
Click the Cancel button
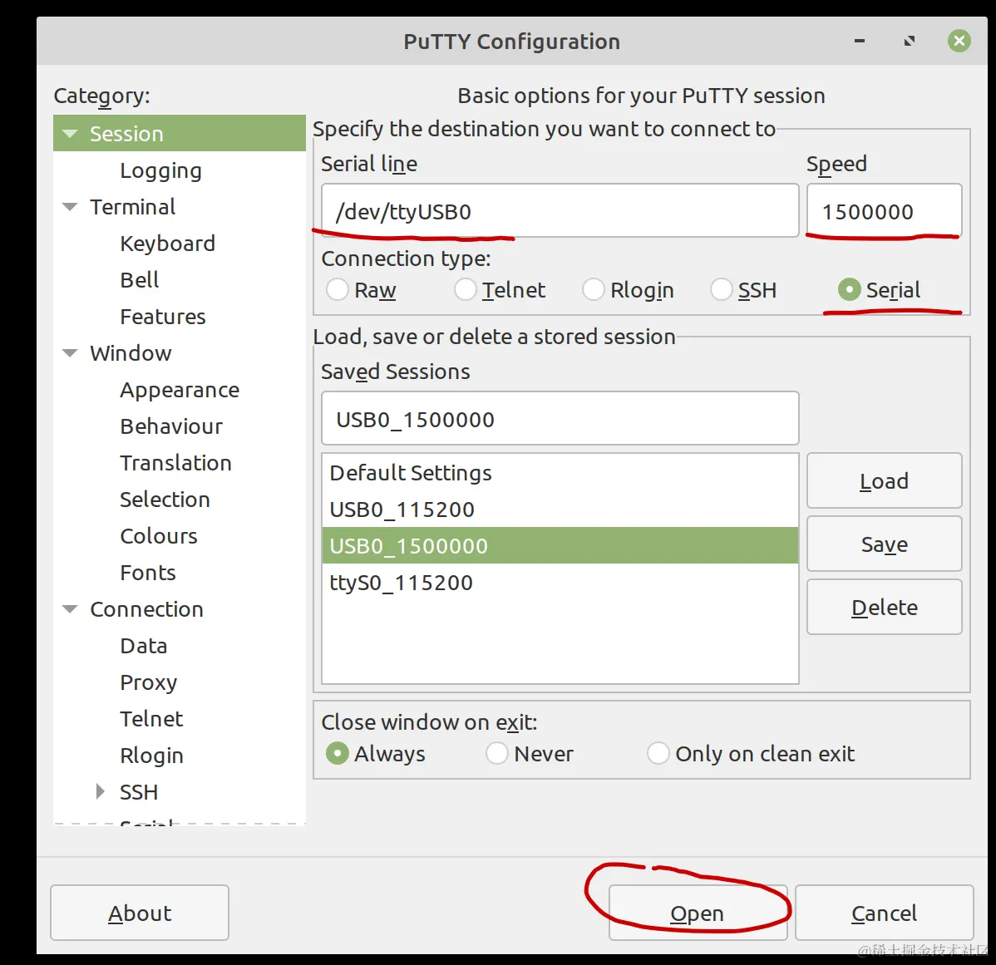coord(885,913)
